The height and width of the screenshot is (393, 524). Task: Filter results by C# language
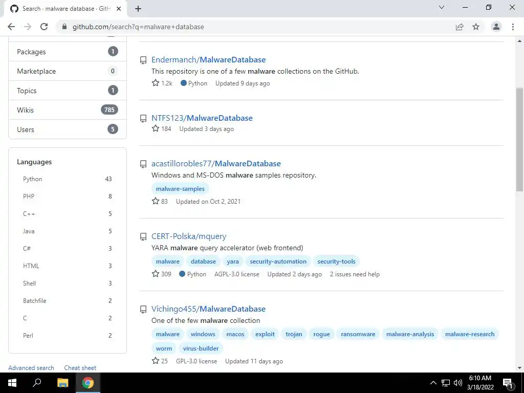pos(68,249)
